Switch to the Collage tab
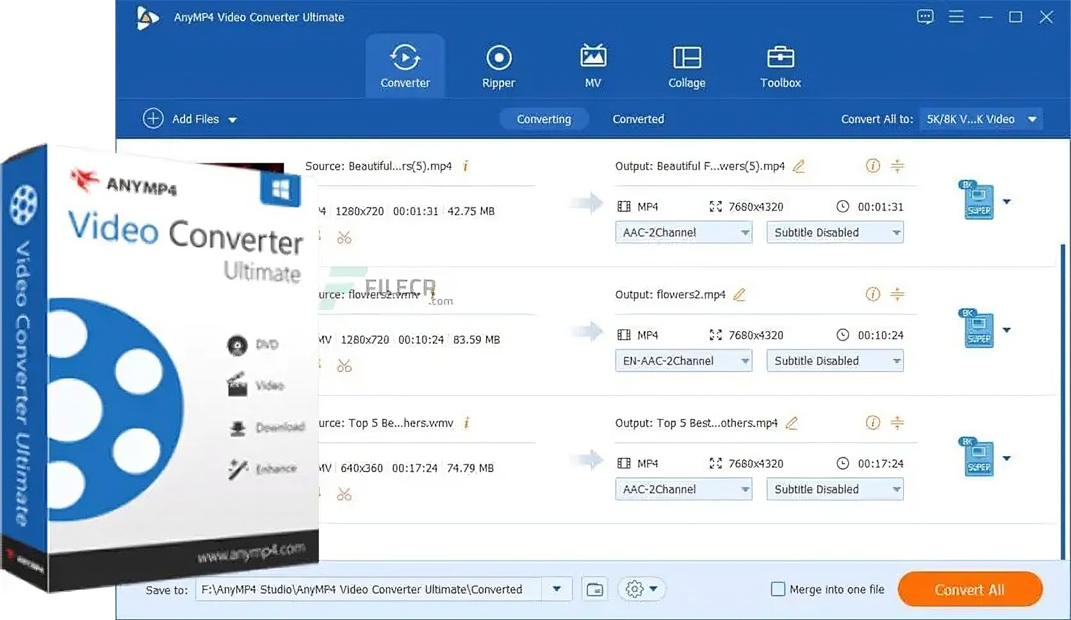Image resolution: width=1071 pixels, height=620 pixels. click(687, 66)
